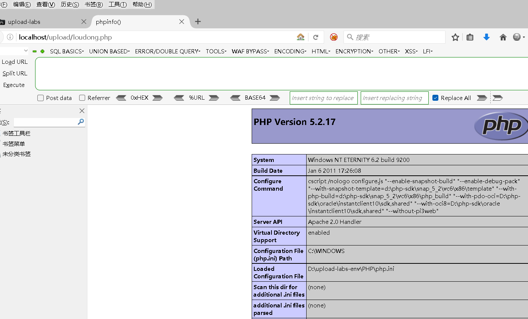Click right arrow beside 0xHEX

coord(158,98)
